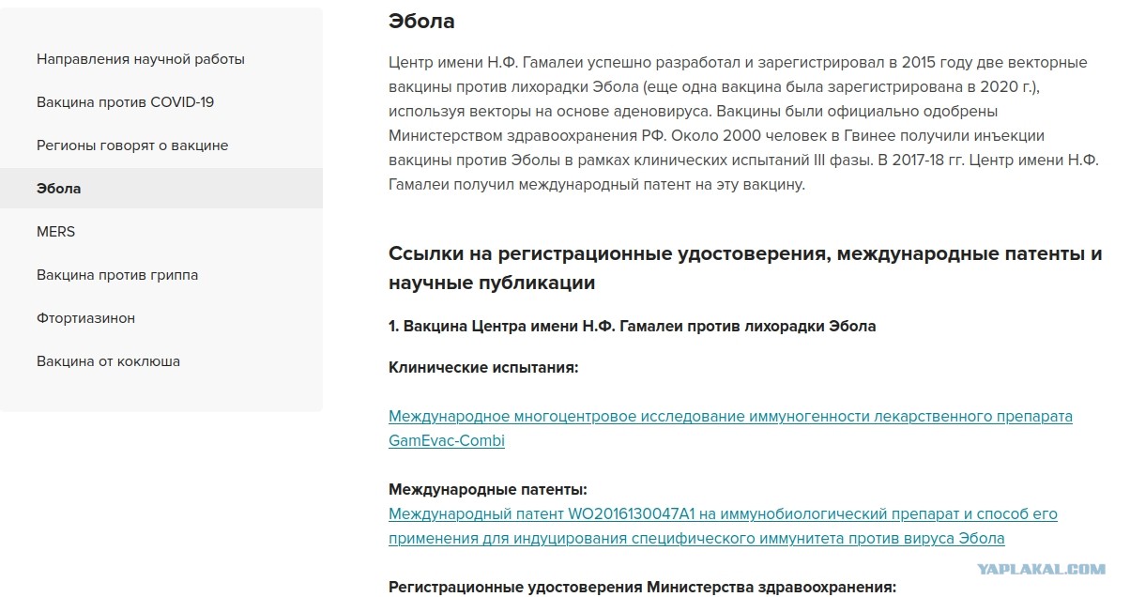
Task: Click empty sidebar area below Вакцина от коклюша
Action: (x=160, y=392)
